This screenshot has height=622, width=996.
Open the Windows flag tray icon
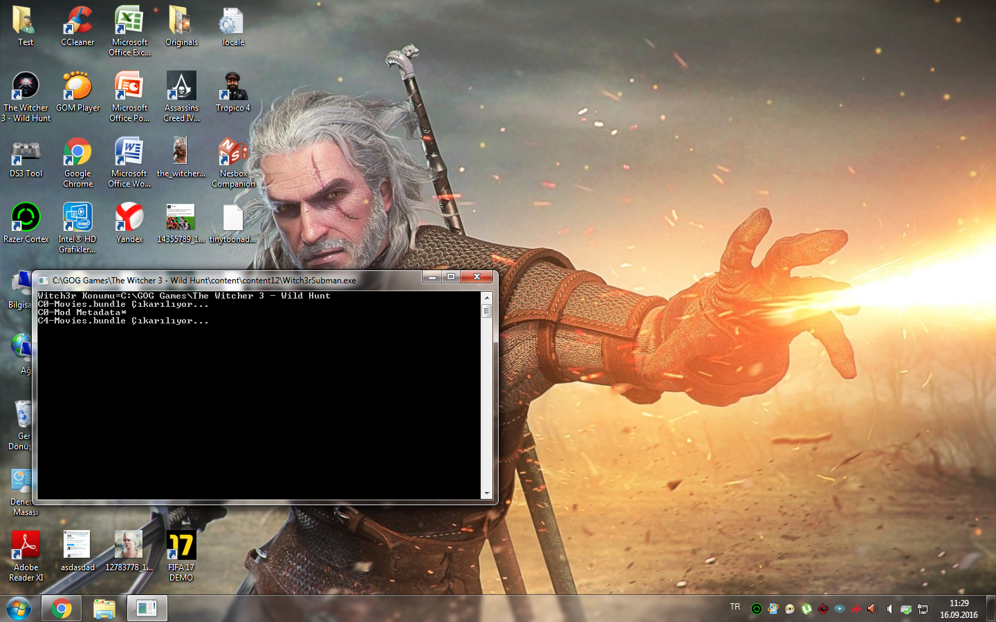[x=773, y=609]
